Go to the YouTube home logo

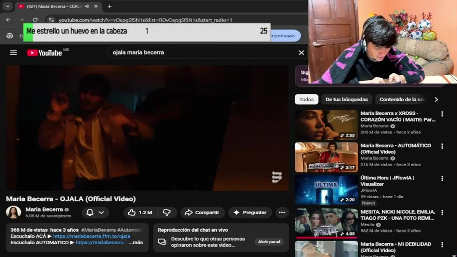(45, 53)
